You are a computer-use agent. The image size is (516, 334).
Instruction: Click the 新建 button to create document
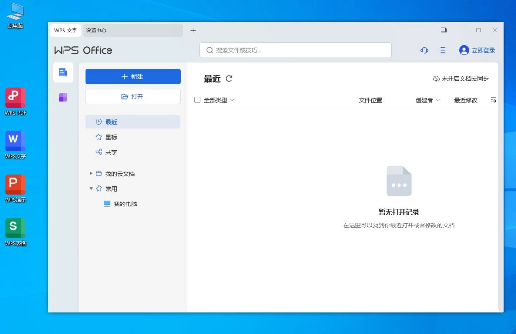[x=132, y=76]
